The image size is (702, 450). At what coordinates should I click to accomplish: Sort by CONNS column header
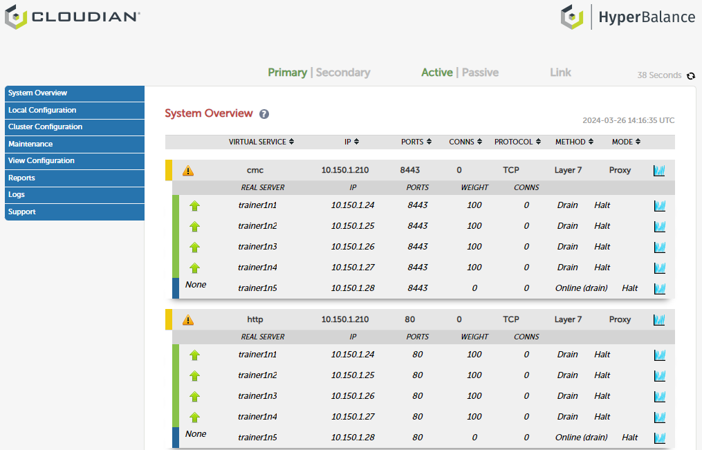click(465, 142)
